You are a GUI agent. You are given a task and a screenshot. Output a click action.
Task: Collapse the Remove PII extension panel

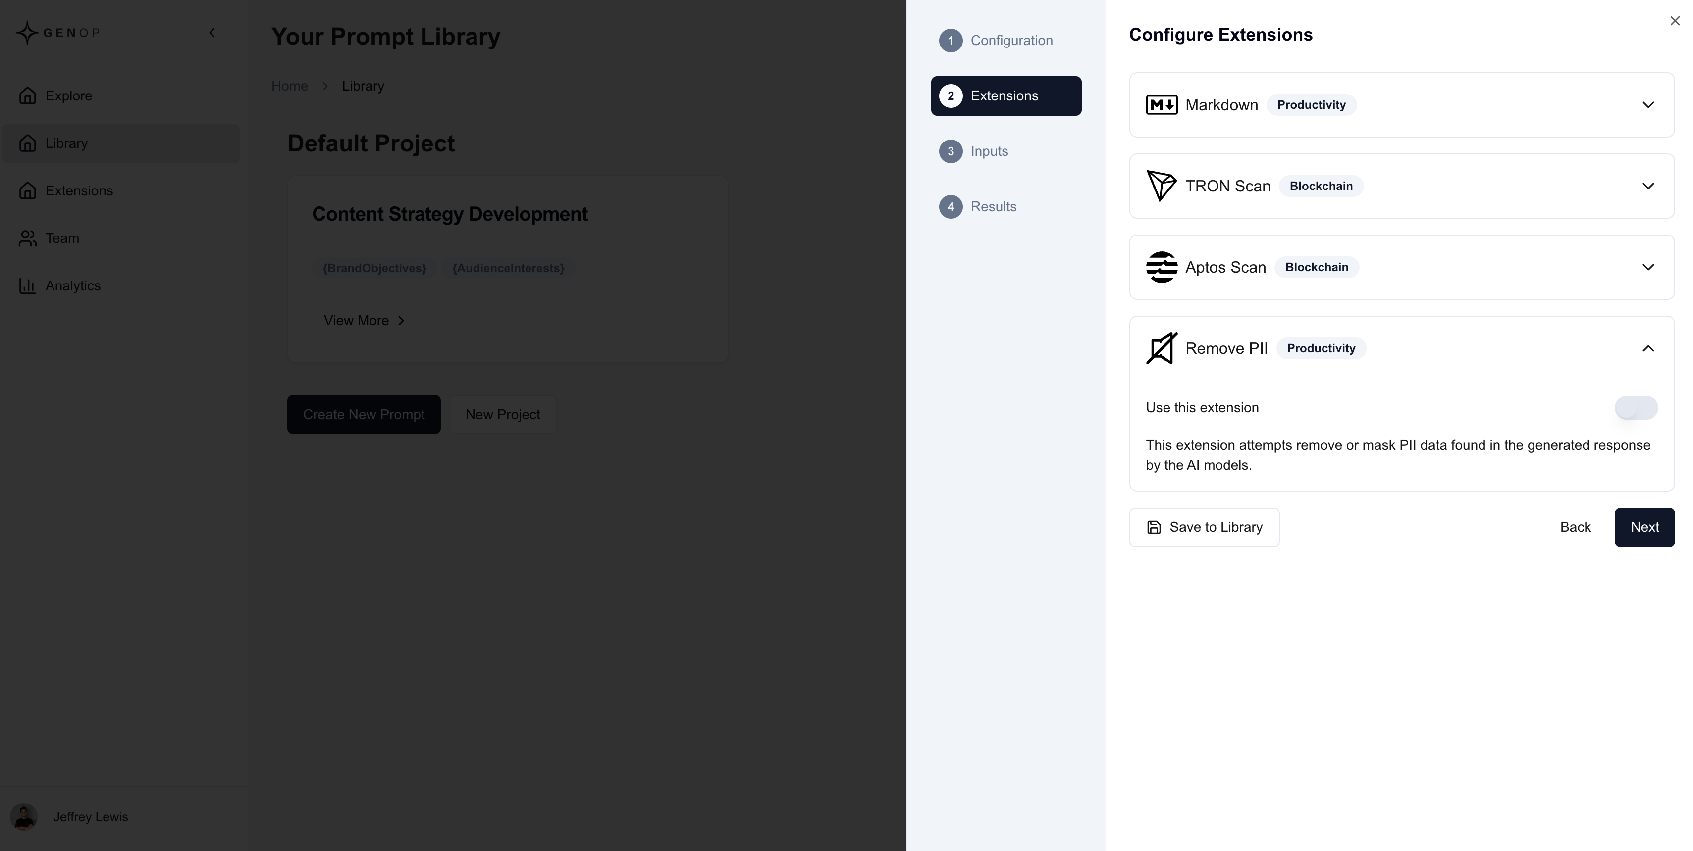[1647, 348]
